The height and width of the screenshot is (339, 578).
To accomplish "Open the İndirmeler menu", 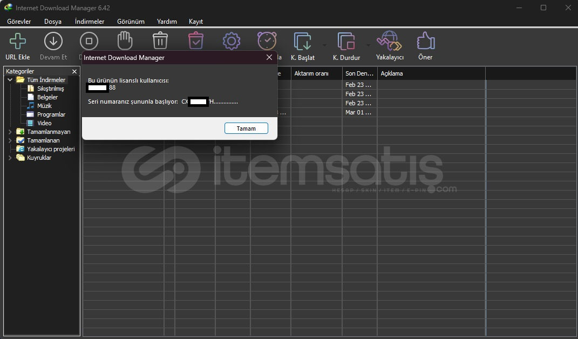I will [90, 22].
